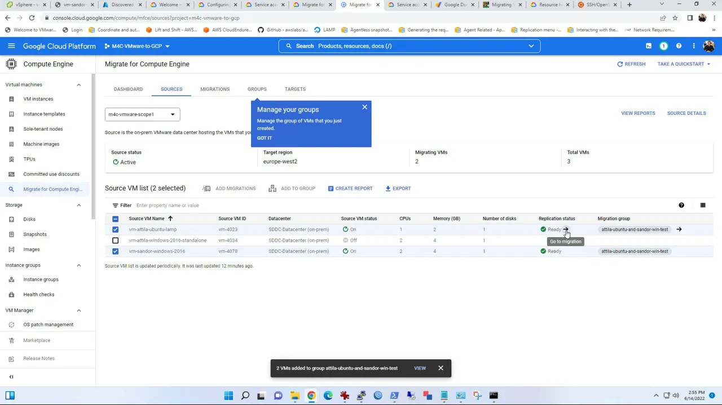This screenshot has width=722, height=405.
Task: Click View in the snackbar notification
Action: [x=420, y=368]
